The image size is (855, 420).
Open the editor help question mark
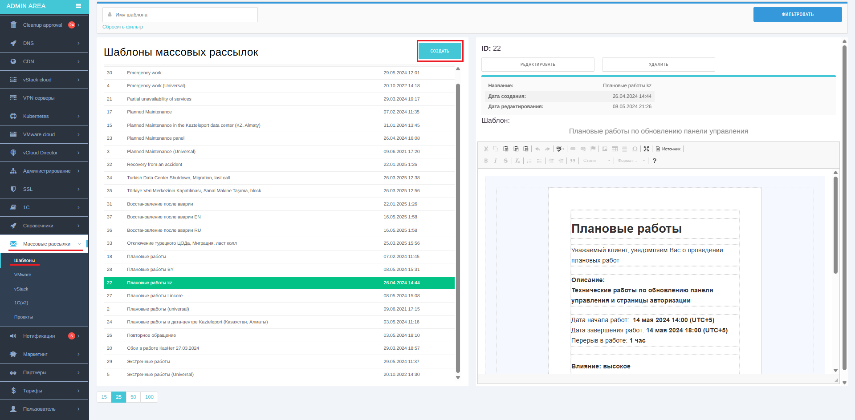point(654,161)
